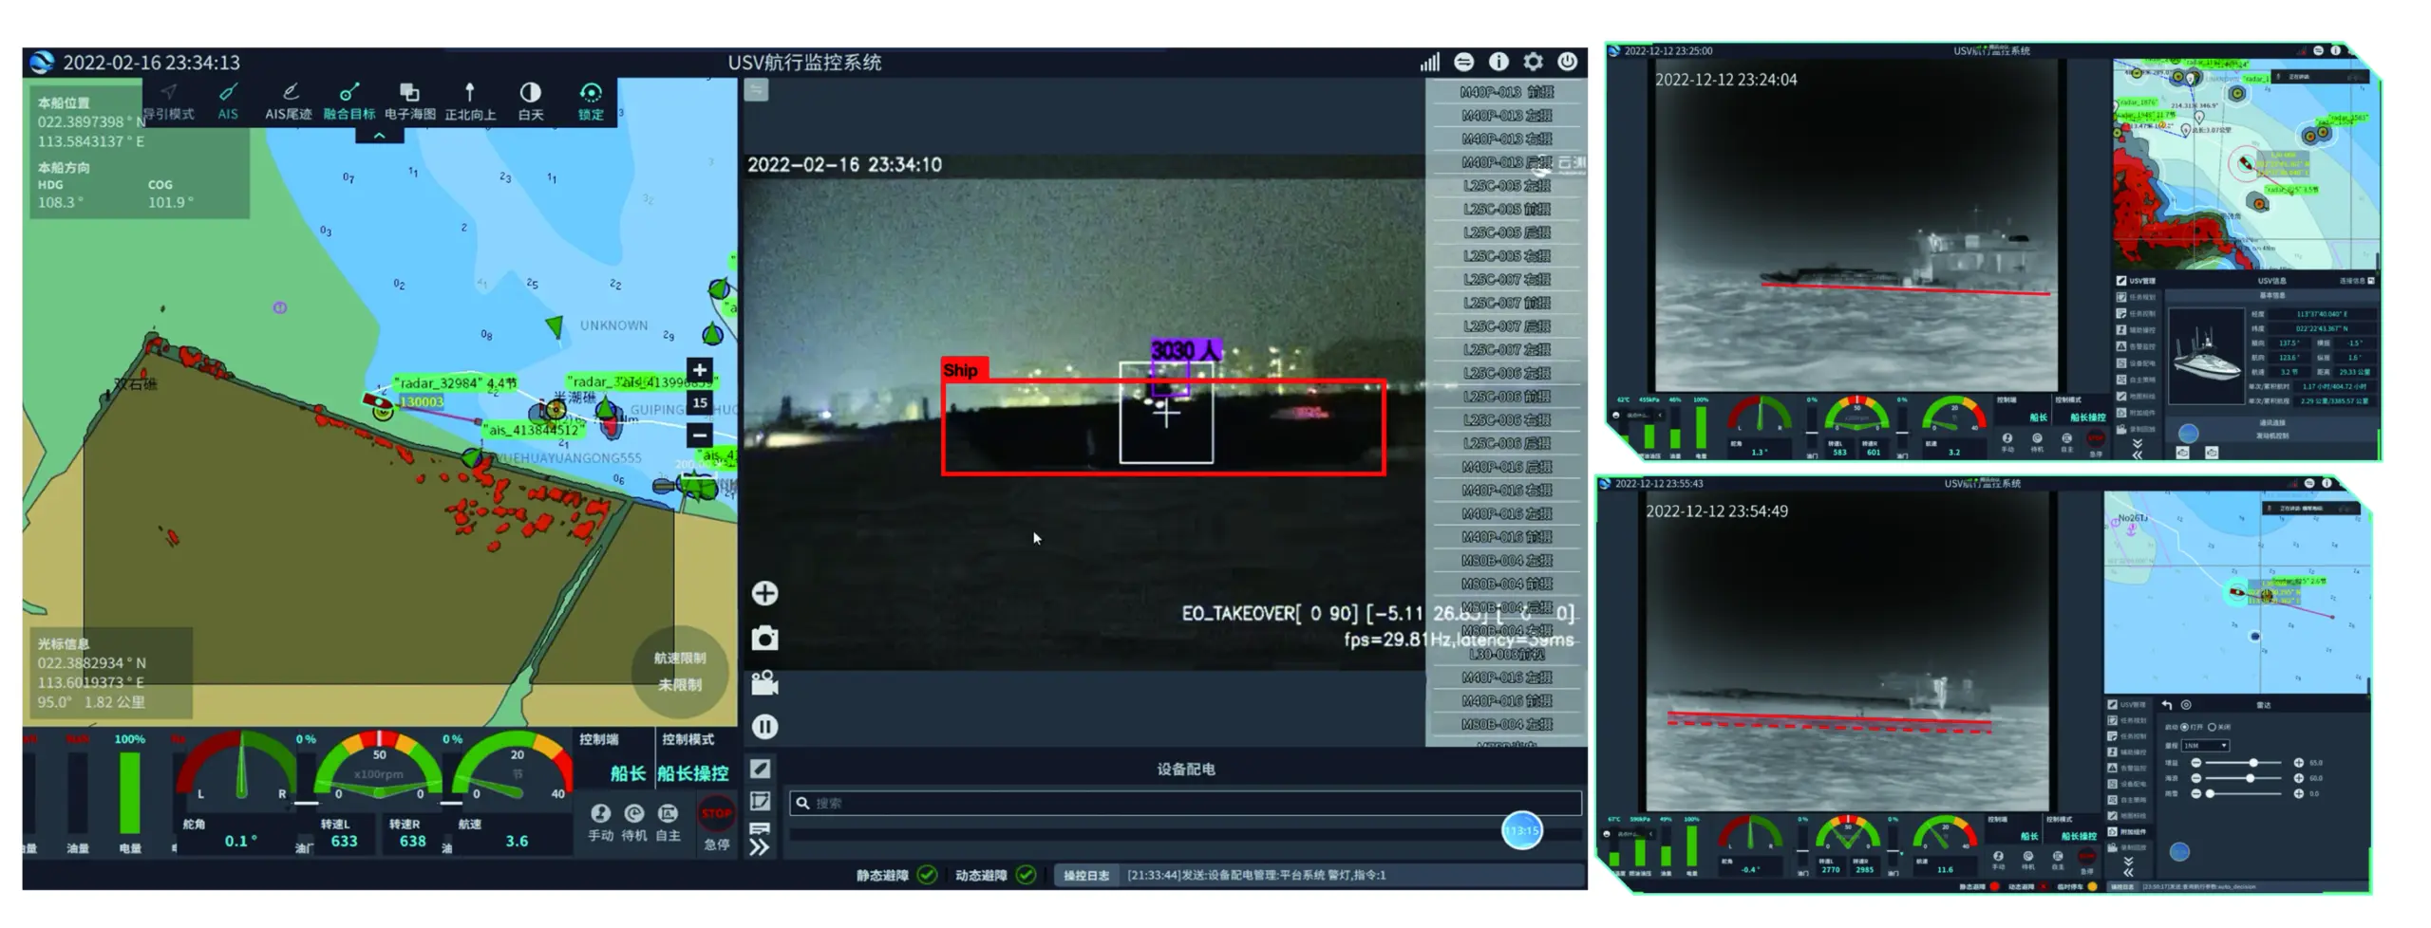Enable the AIS尾迹 trail display
This screenshot has width=2431, height=928.
(289, 101)
